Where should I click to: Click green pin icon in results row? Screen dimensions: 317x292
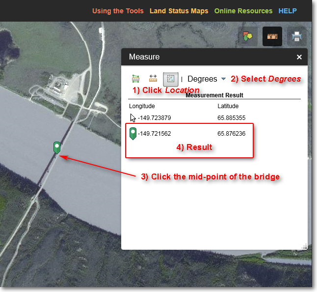click(132, 133)
